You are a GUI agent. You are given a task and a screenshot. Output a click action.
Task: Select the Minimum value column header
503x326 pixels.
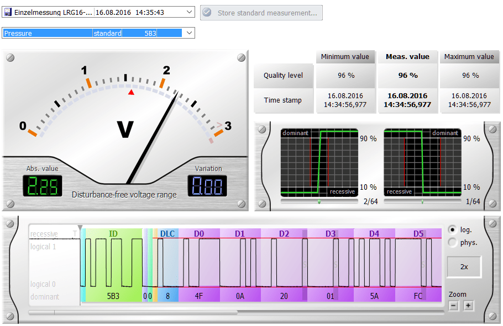345,56
